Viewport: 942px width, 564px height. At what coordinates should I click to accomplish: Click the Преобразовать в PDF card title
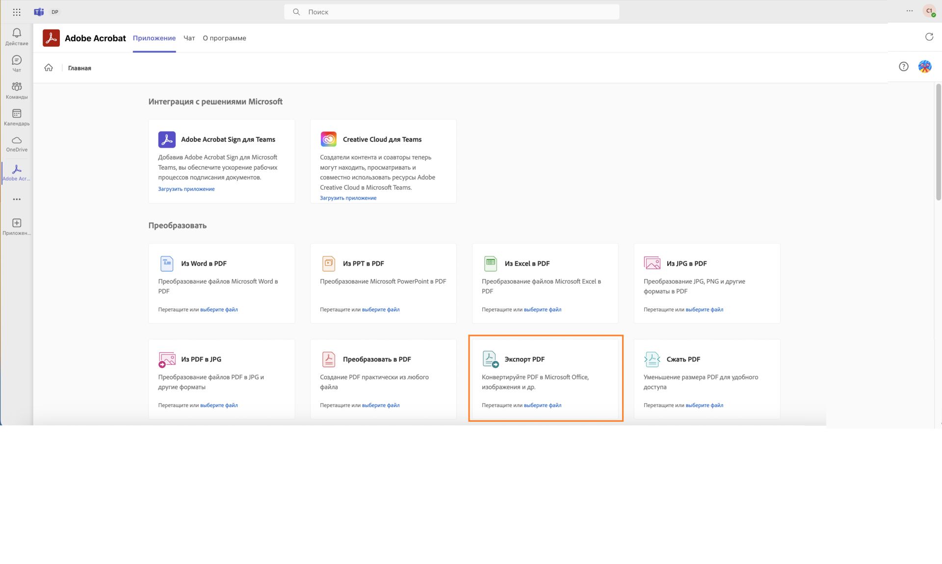tap(377, 359)
